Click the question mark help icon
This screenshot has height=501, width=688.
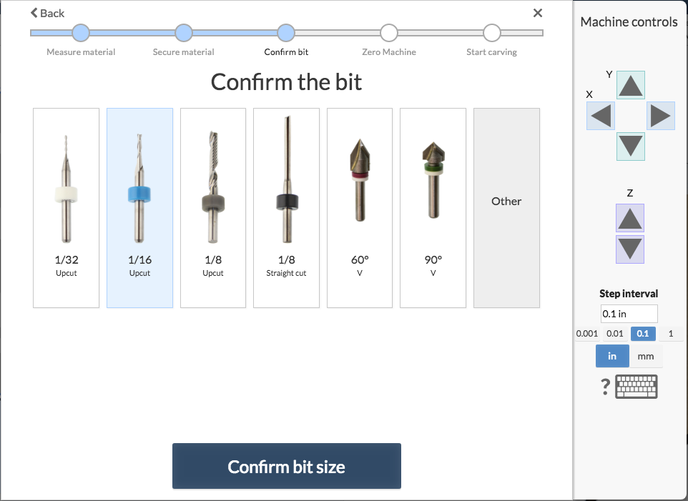coord(605,387)
